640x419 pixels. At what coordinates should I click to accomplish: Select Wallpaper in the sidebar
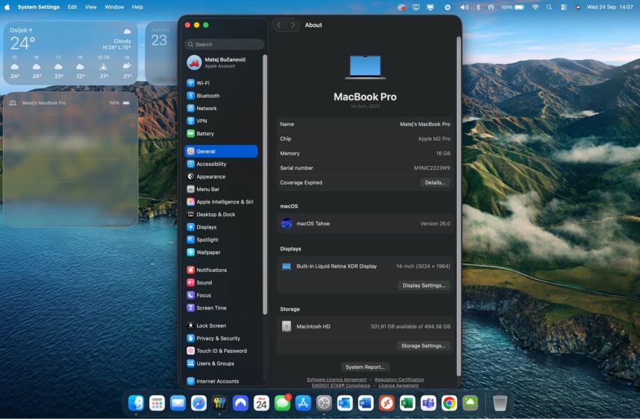pyautogui.click(x=208, y=252)
